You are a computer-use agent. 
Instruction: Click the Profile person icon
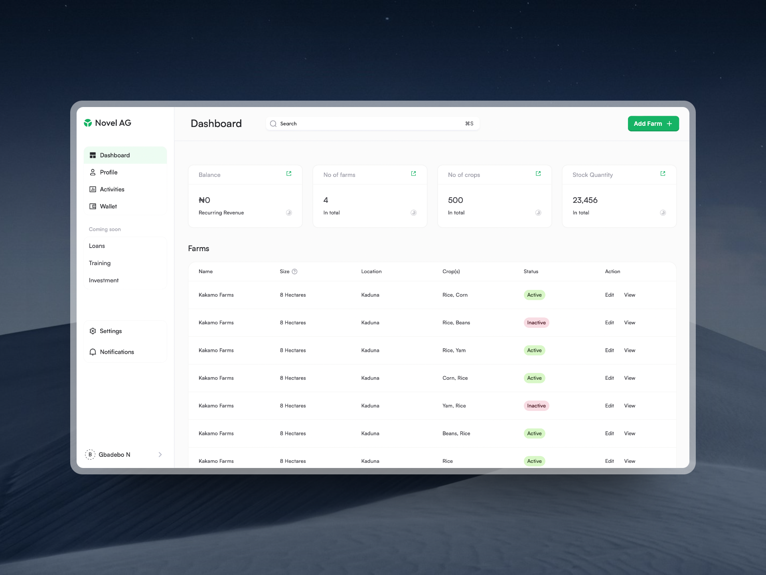tap(93, 172)
